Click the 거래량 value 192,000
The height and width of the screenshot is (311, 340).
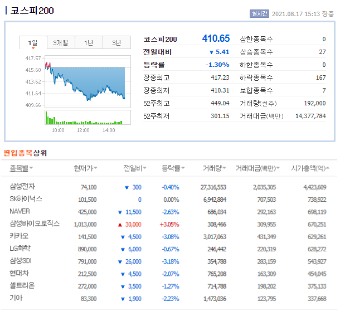(x=315, y=103)
